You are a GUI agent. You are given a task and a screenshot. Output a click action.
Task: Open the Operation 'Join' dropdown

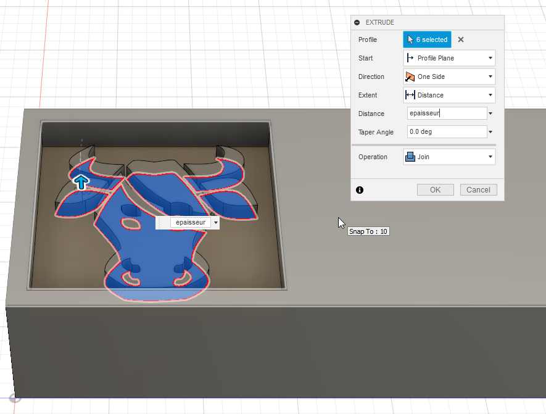[x=449, y=157]
